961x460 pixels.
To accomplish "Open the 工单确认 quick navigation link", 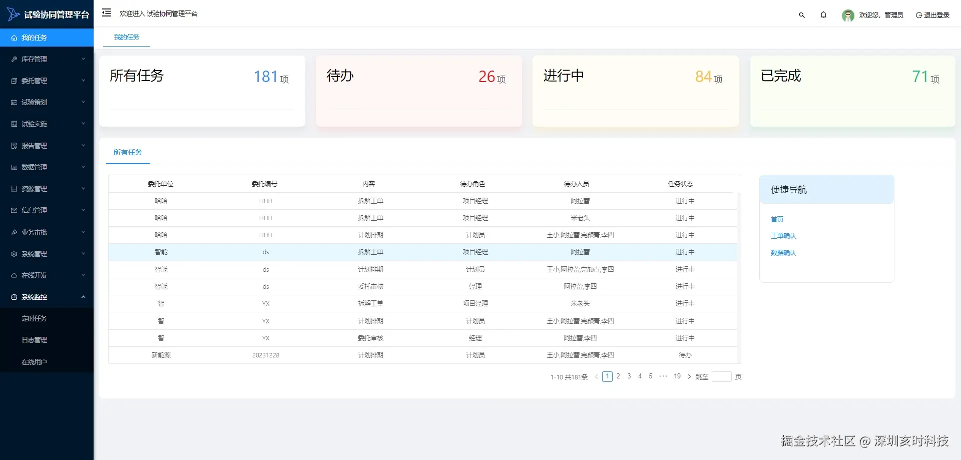I will click(x=783, y=236).
